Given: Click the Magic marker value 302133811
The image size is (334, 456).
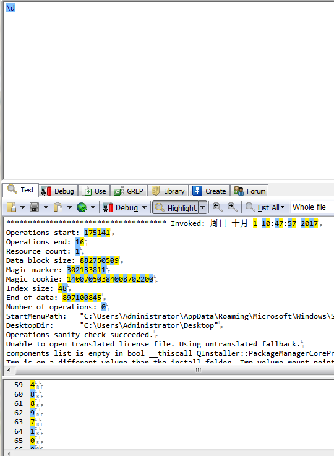Looking at the screenshot, I should tap(86, 270).
